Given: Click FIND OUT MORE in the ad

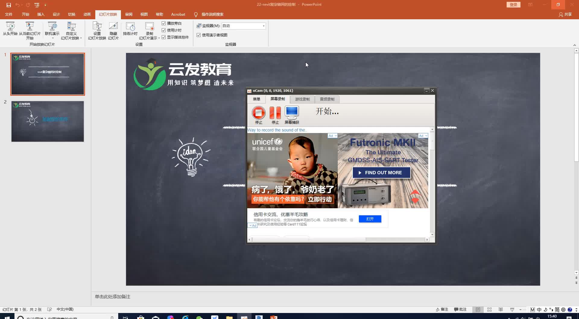Looking at the screenshot, I should [381, 172].
